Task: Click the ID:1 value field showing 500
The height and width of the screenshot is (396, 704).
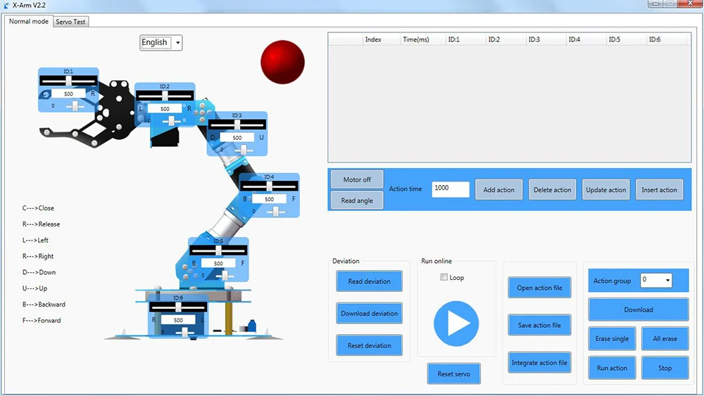Action: [x=68, y=94]
